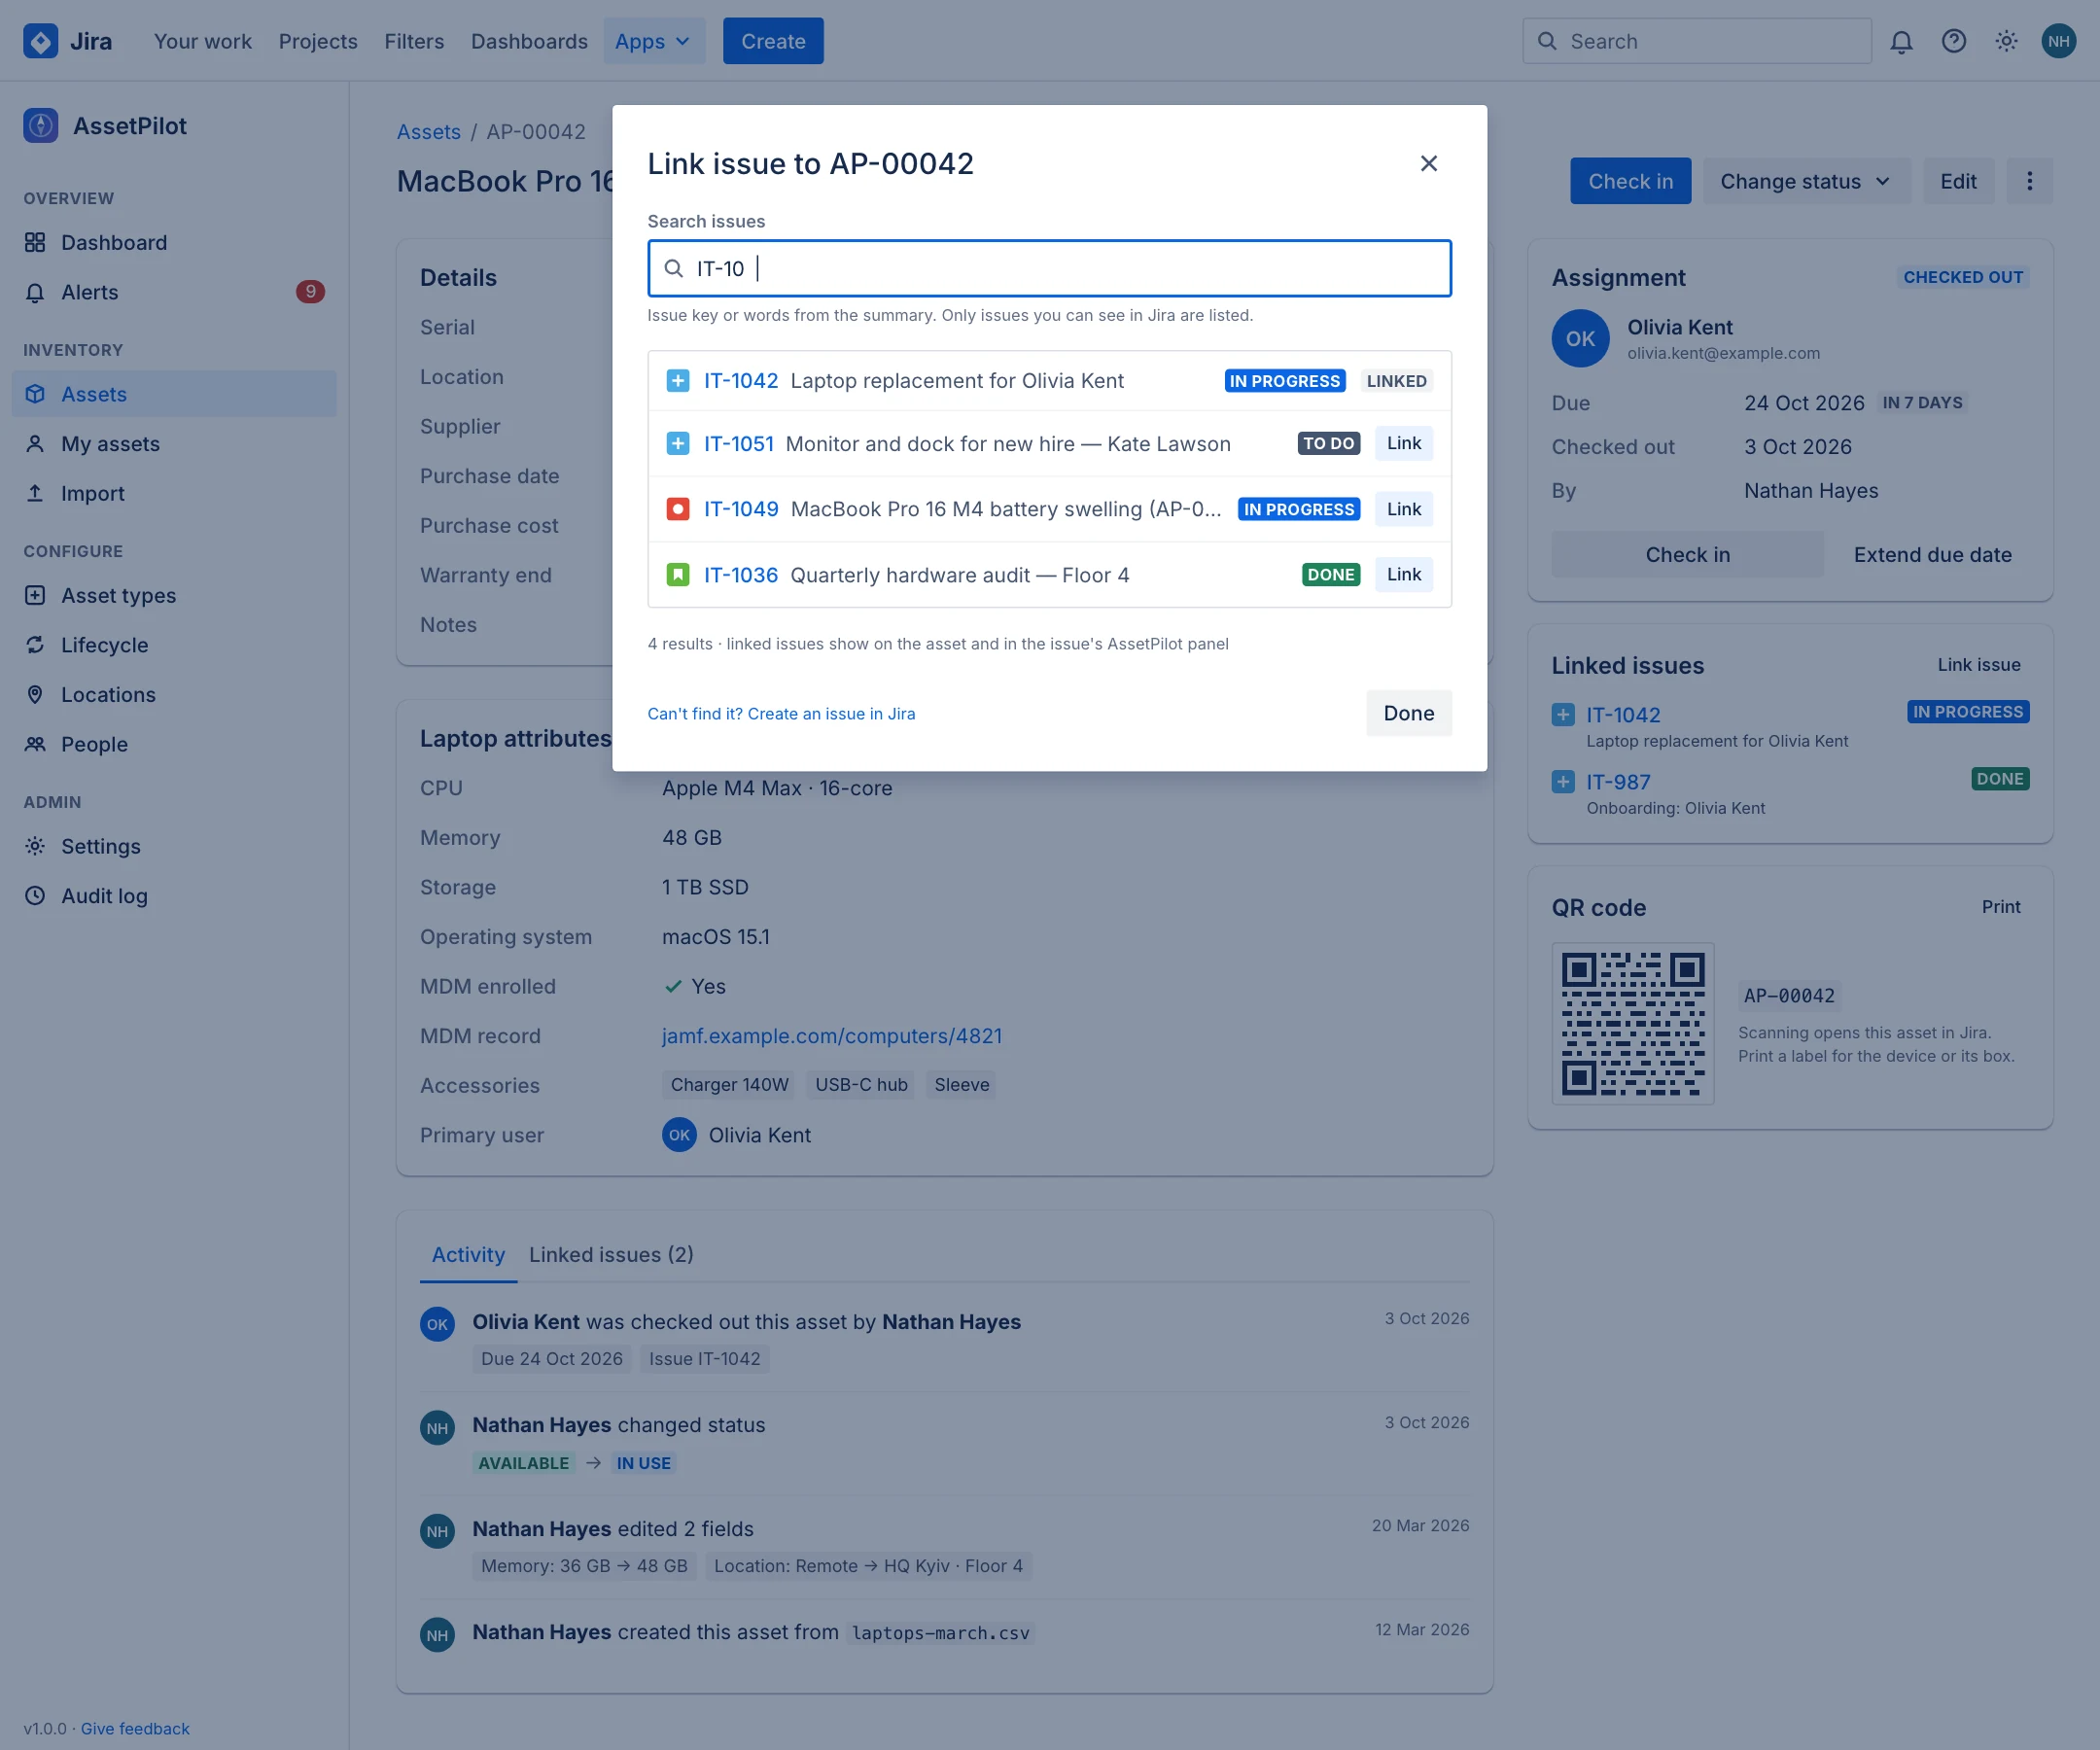Click the IT-987 issue type icon
2100x1750 pixels.
[1563, 781]
